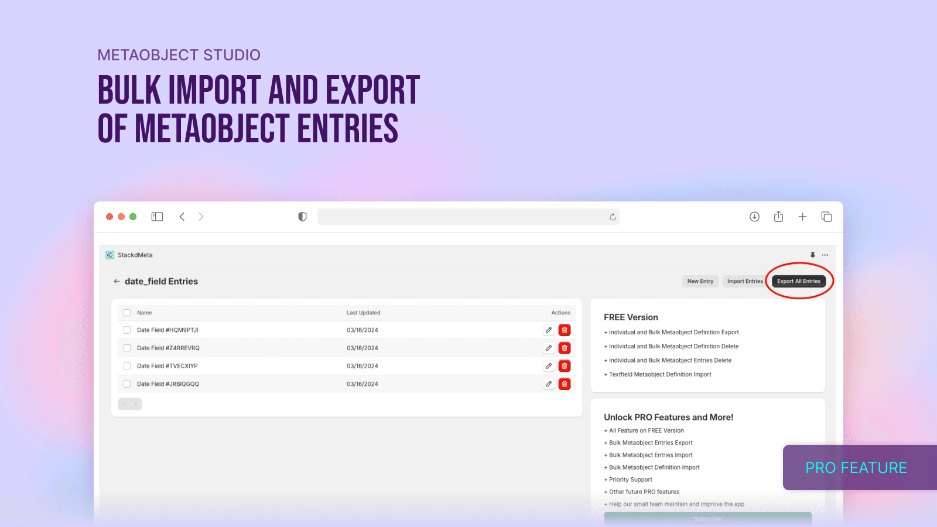Click the browser address bar field
The image size is (937, 527).
pyautogui.click(x=468, y=216)
